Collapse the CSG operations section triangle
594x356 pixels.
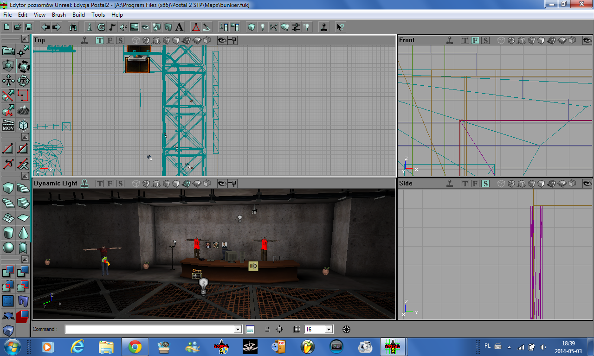pyautogui.click(x=25, y=261)
